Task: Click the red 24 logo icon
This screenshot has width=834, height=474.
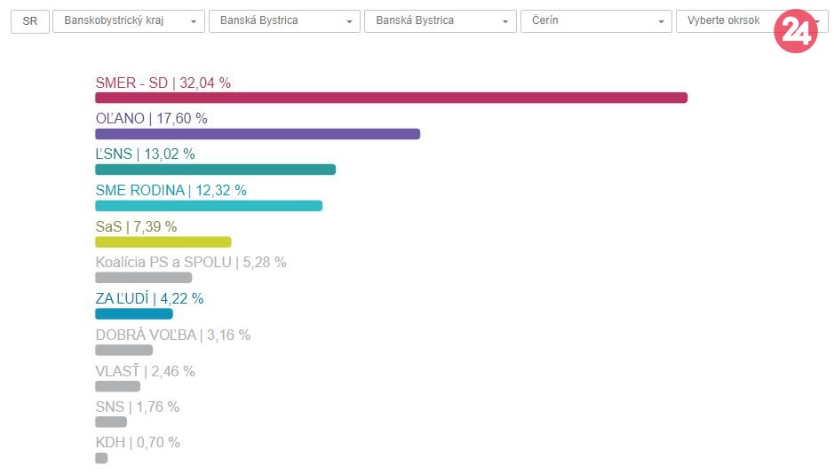Action: pos(795,32)
